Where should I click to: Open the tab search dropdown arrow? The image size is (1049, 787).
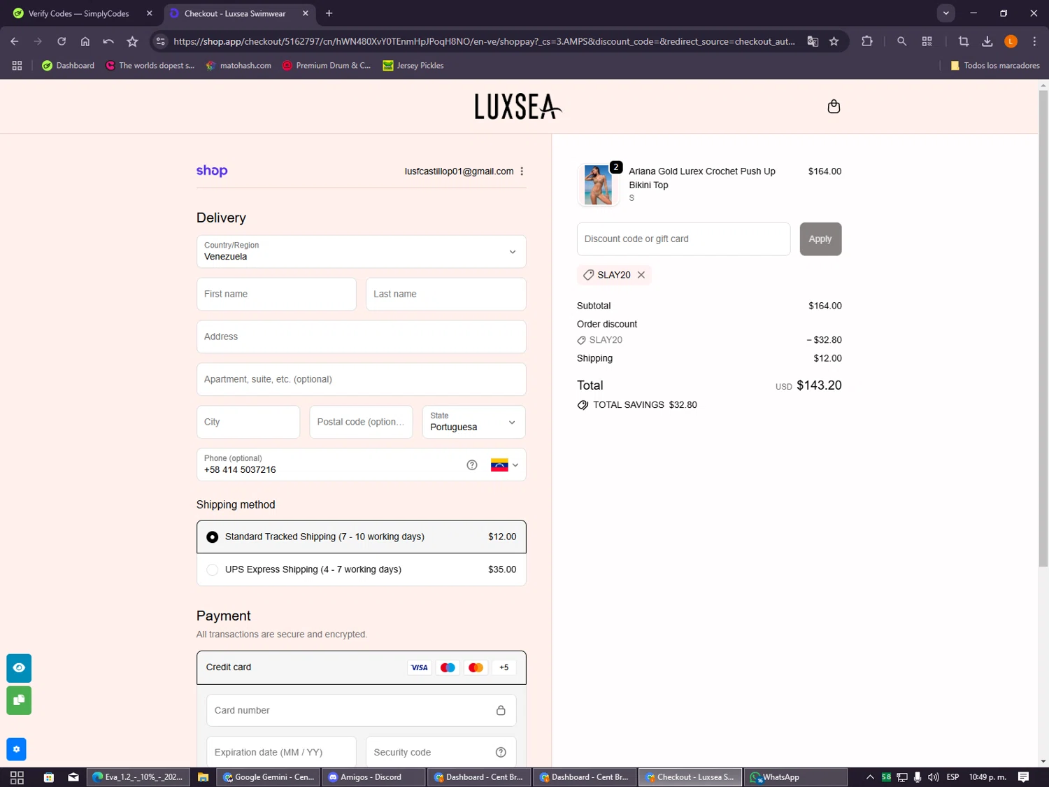click(945, 13)
